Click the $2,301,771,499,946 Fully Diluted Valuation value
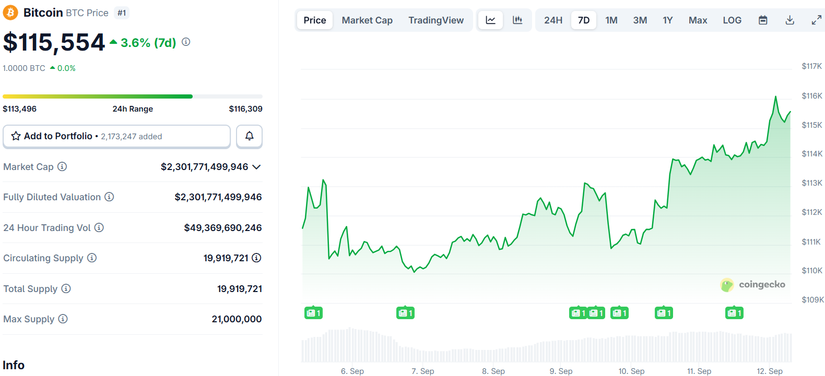Image resolution: width=825 pixels, height=376 pixels. coord(218,197)
